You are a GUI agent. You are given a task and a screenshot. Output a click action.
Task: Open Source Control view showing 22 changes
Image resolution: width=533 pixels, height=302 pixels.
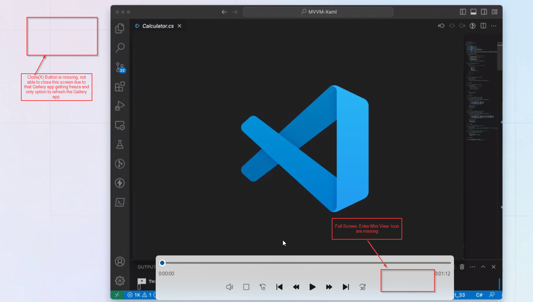(x=120, y=67)
